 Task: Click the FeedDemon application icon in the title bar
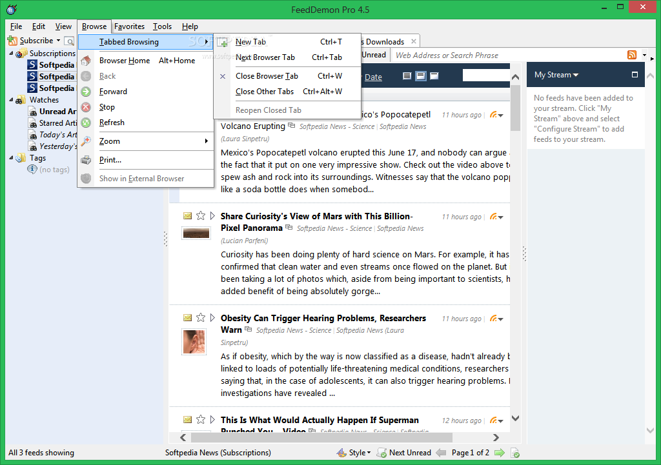pos(12,9)
